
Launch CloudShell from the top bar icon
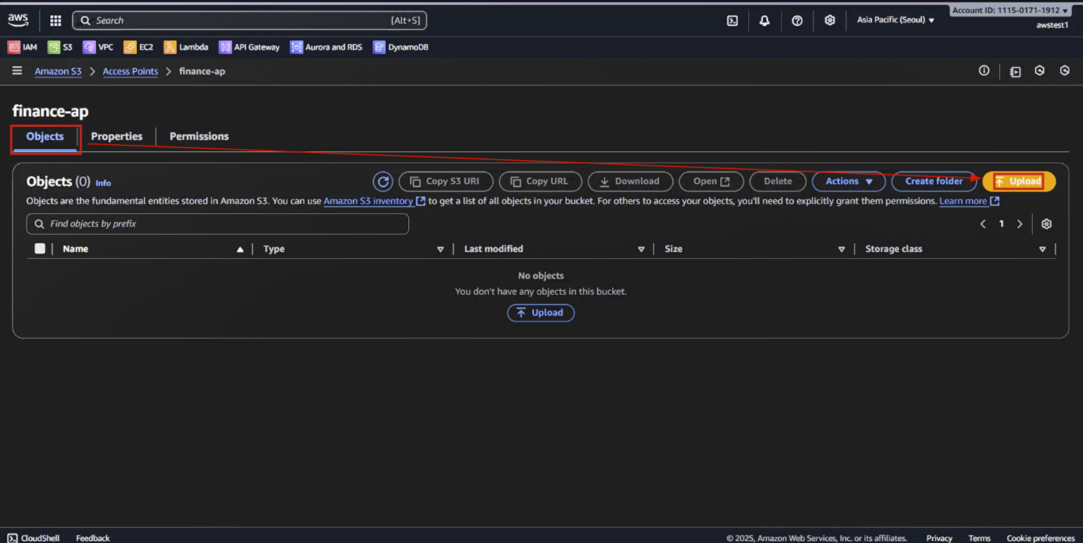pyautogui.click(x=732, y=21)
